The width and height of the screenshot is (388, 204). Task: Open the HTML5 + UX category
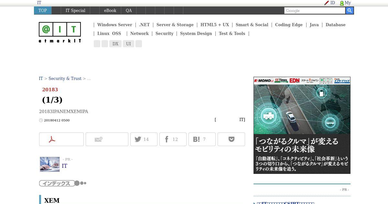(215, 25)
